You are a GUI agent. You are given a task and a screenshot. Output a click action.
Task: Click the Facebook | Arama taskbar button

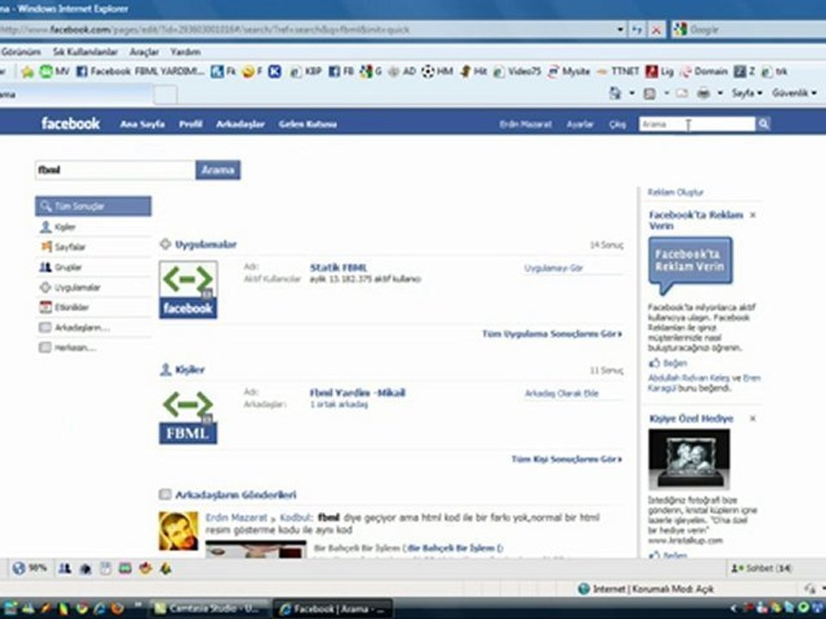click(x=334, y=609)
